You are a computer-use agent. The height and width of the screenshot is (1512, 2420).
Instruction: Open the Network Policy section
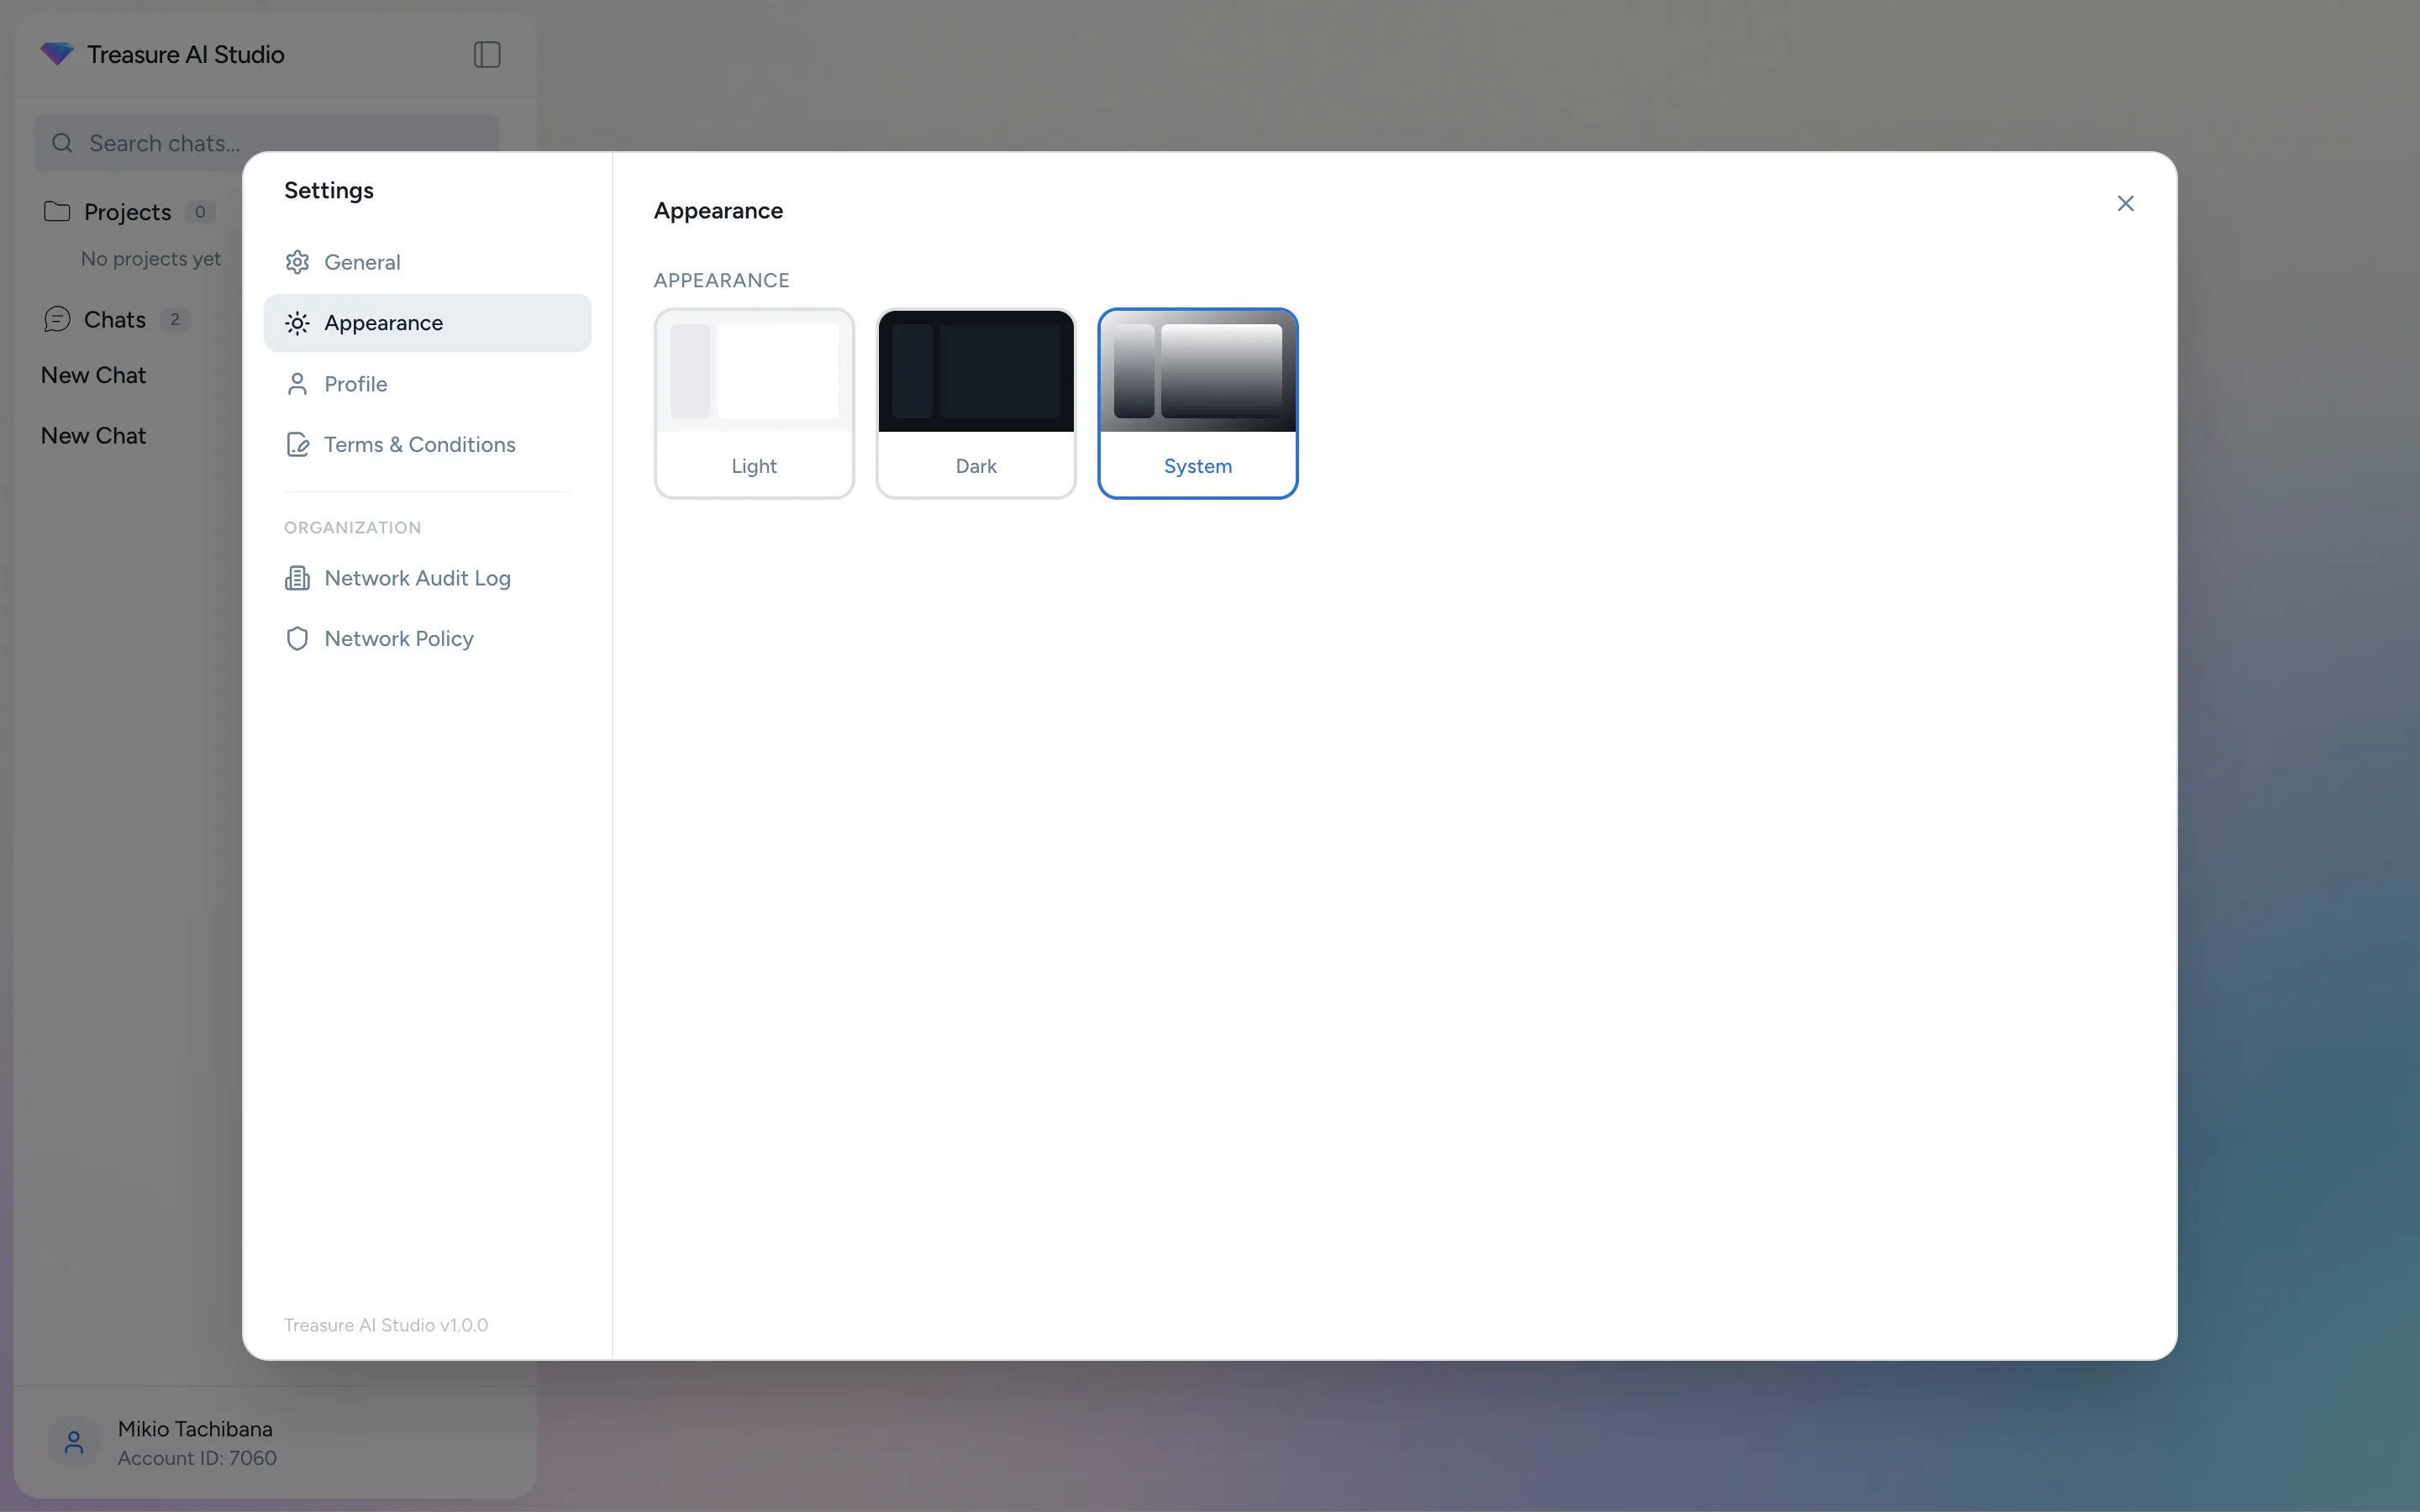(427, 639)
